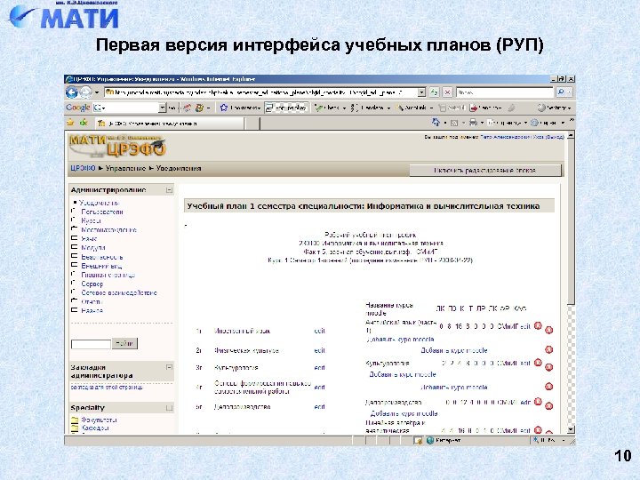The image size is (640, 480).
Task: Click red delete icon next to Культурология edit
Action: click(x=538, y=363)
